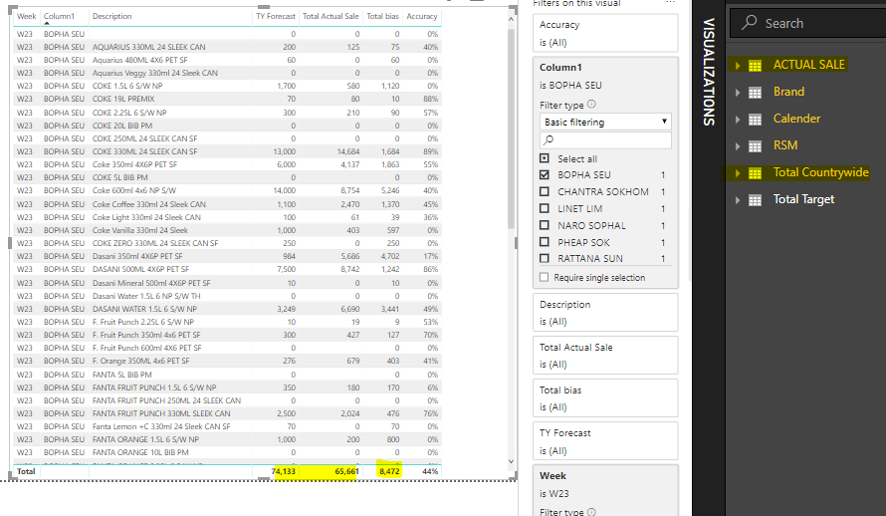Click the RSM table icon
Image resolution: width=886 pixels, height=516 pixels.
click(755, 146)
